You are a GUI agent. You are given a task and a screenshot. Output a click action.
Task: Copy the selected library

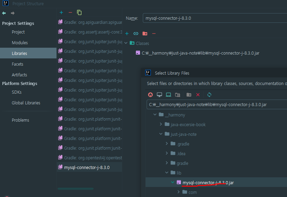[x=79, y=12]
